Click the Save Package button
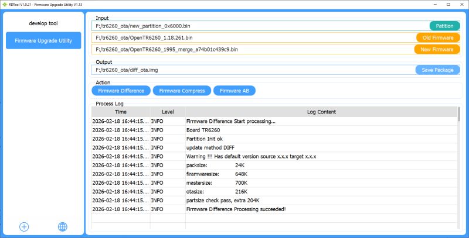469x238 pixels. pos(437,70)
